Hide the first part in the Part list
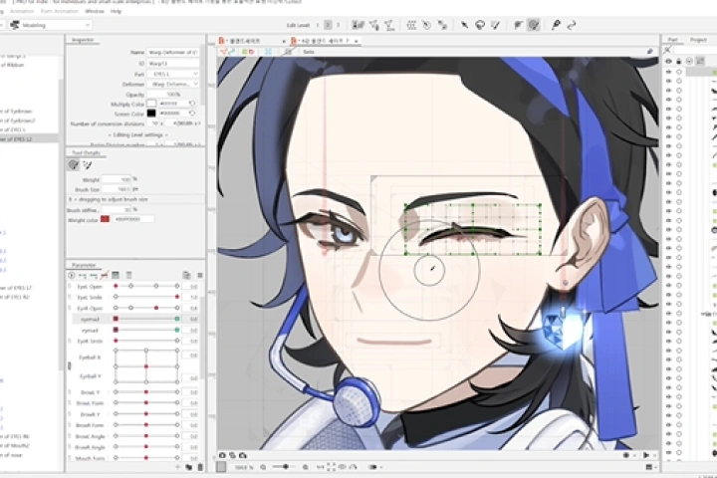The width and height of the screenshot is (717, 478). tap(668, 72)
